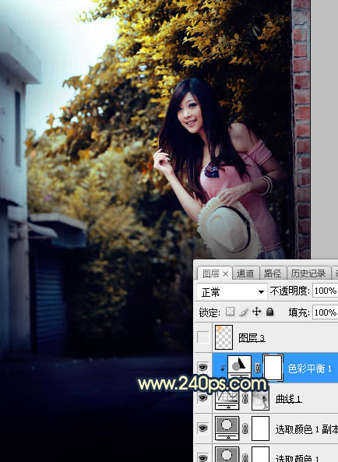Hide the 色彩平衡 1 layer

(202, 367)
